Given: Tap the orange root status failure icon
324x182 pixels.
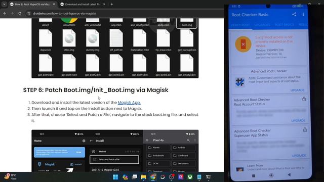Looking at the screenshot, I should pyautogui.click(x=243, y=44).
